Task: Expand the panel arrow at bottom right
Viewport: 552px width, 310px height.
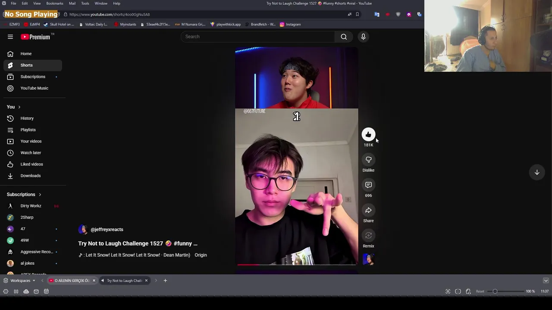Action: point(546,281)
